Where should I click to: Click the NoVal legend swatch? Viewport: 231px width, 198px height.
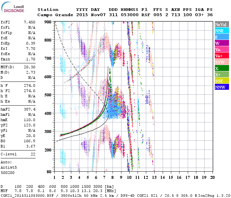click(222, 24)
